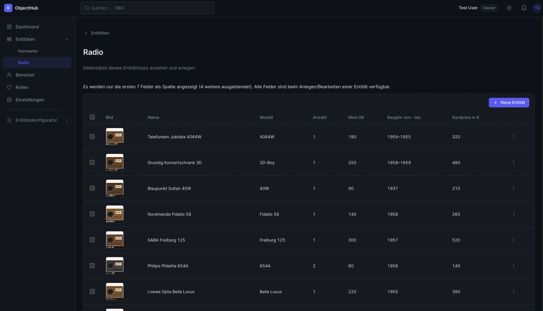Viewport: 543px width, 311px height.
Task: Click the Entitäten list icon in sidebar
Action: 9,39
